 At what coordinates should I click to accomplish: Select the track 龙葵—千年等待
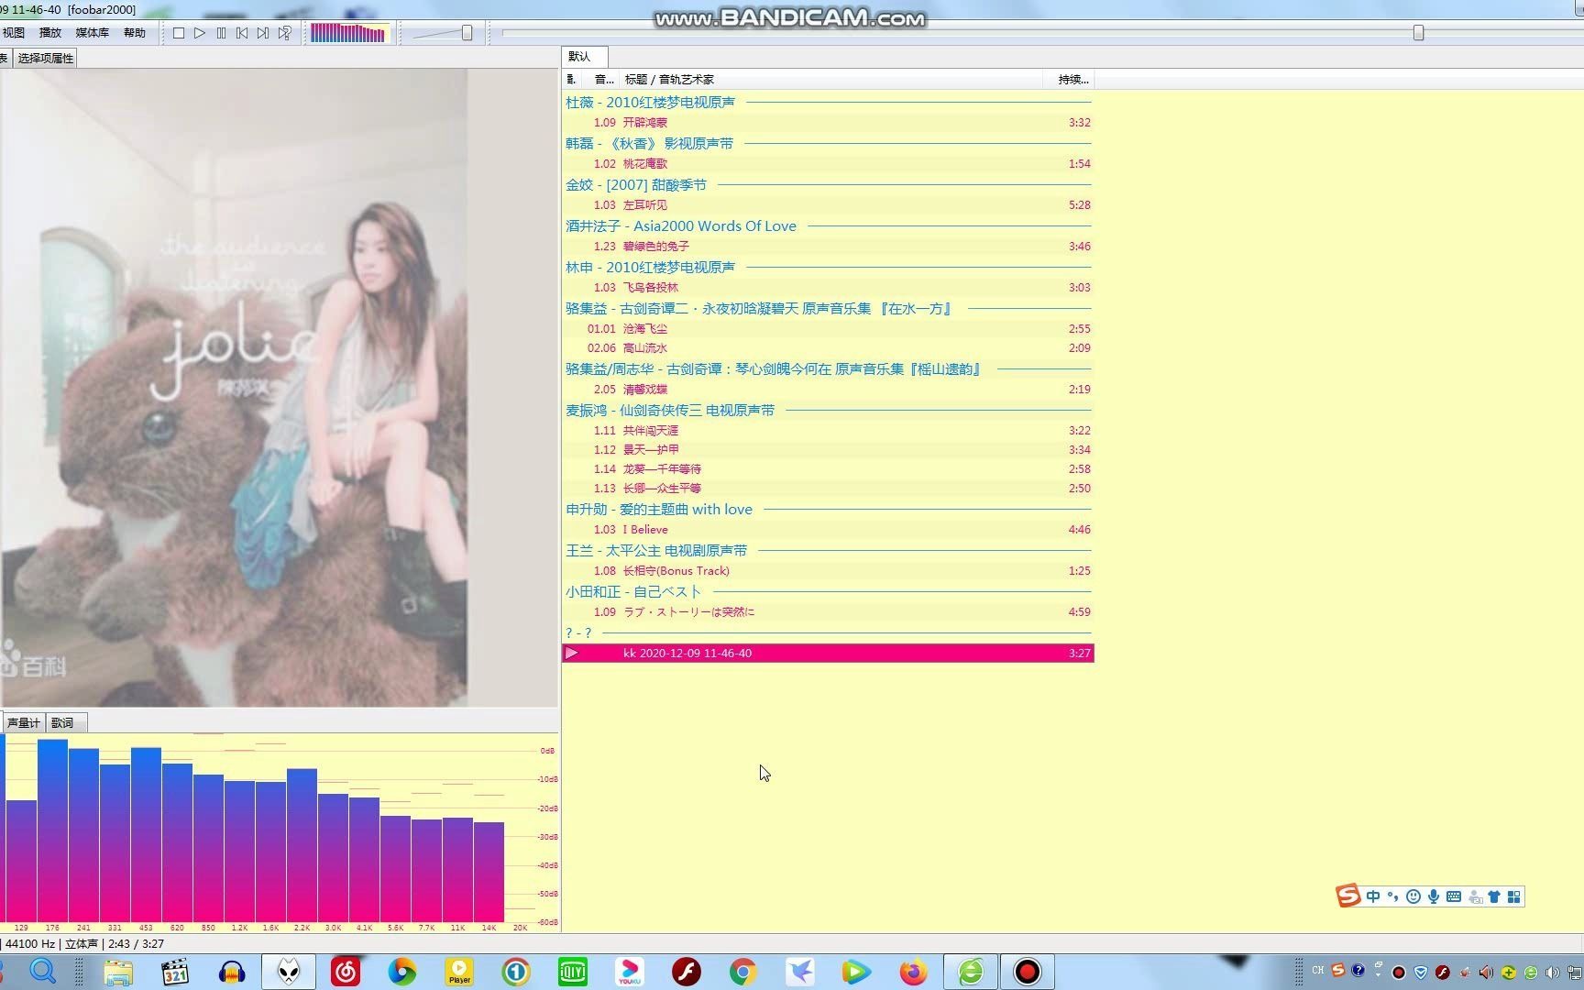pyautogui.click(x=828, y=468)
